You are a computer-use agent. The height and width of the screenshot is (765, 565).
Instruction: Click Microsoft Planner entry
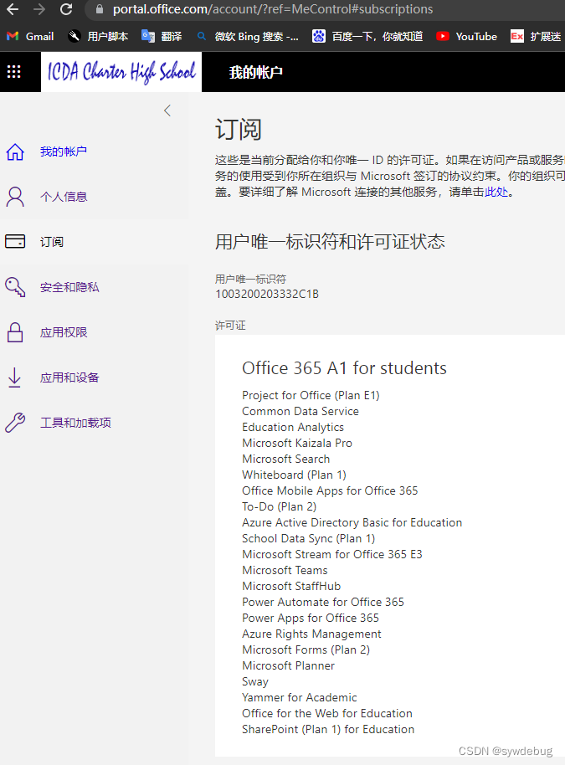288,665
